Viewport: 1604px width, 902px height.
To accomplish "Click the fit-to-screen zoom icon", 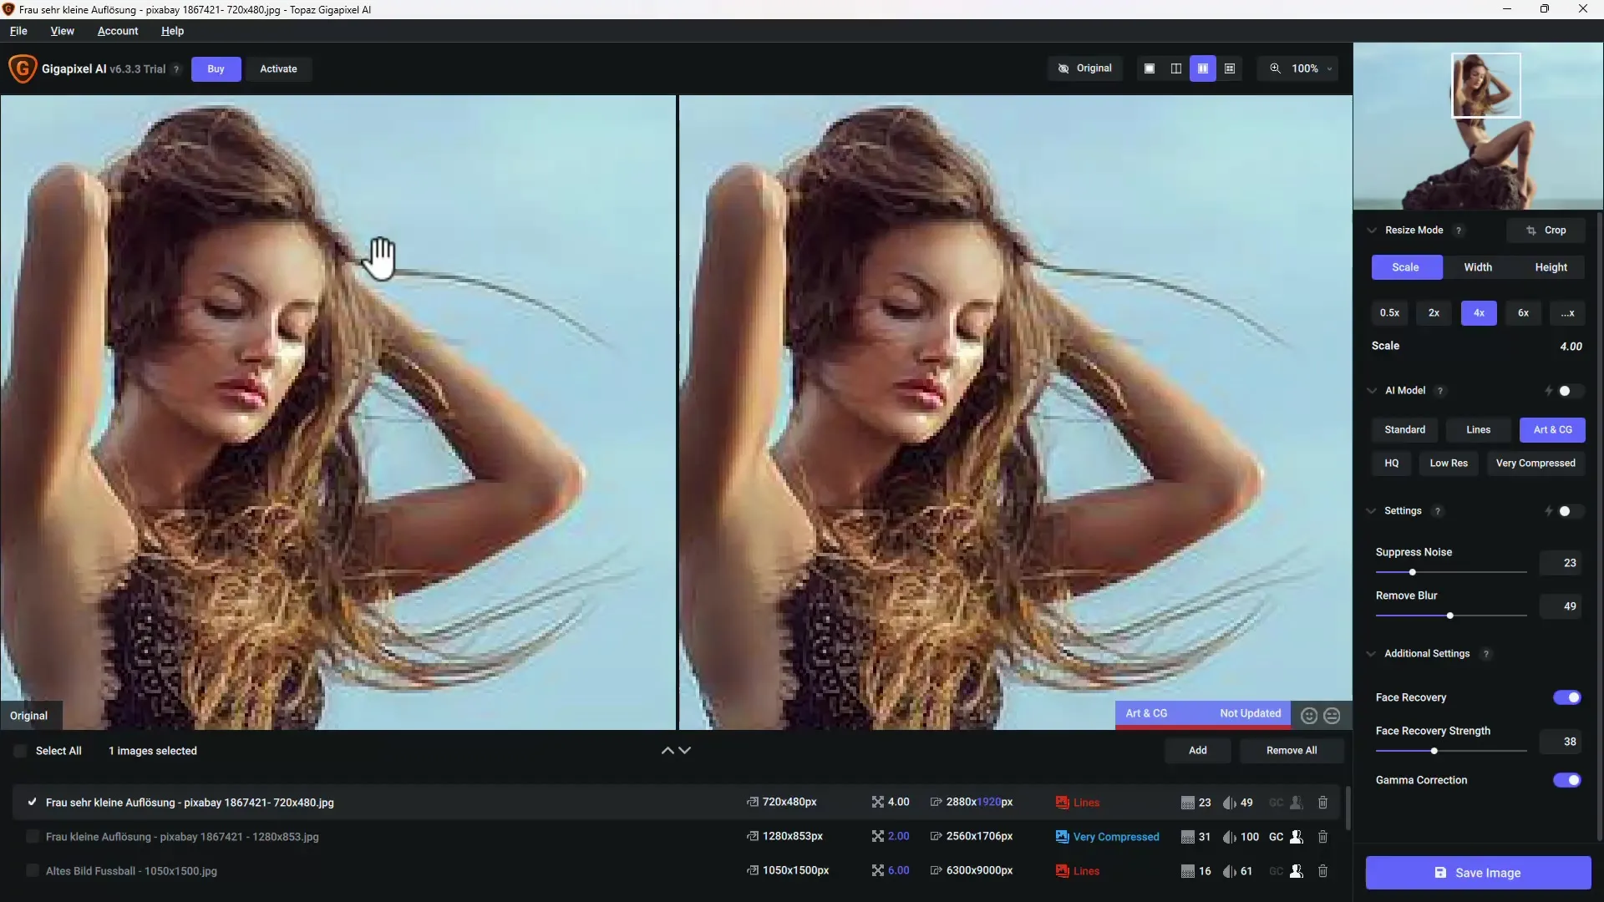I will point(1275,68).
